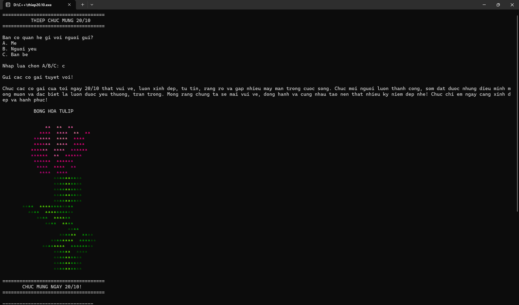Click the 'THIEP CHUC MUNG 20/10' heading
This screenshot has width=519, height=305.
coord(60,21)
